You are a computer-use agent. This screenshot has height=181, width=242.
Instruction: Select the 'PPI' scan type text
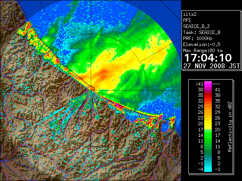tap(187, 20)
